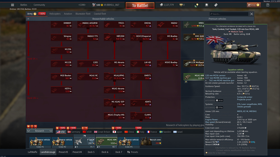Select the ADATS vehicle
This screenshot has height=157, width=280.
141,103
